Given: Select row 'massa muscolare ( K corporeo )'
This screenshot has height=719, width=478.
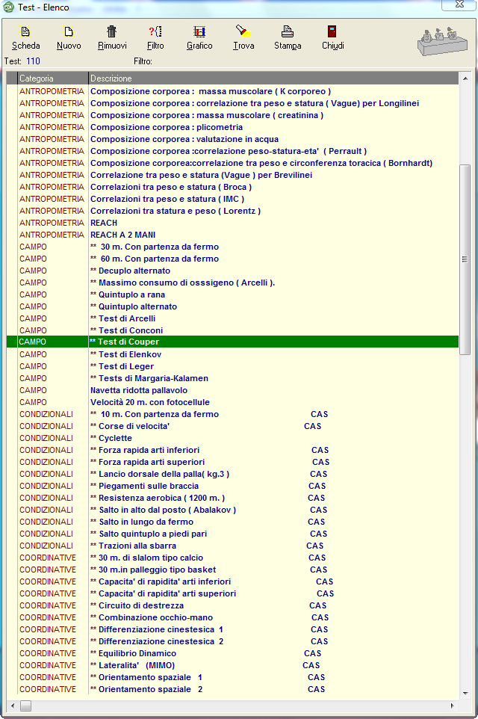Looking at the screenshot, I should (x=232, y=91).
